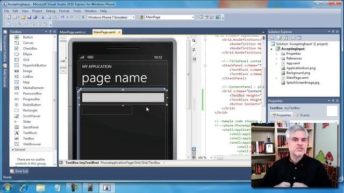Click the Visual Studio taskbar button

(x=107, y=188)
